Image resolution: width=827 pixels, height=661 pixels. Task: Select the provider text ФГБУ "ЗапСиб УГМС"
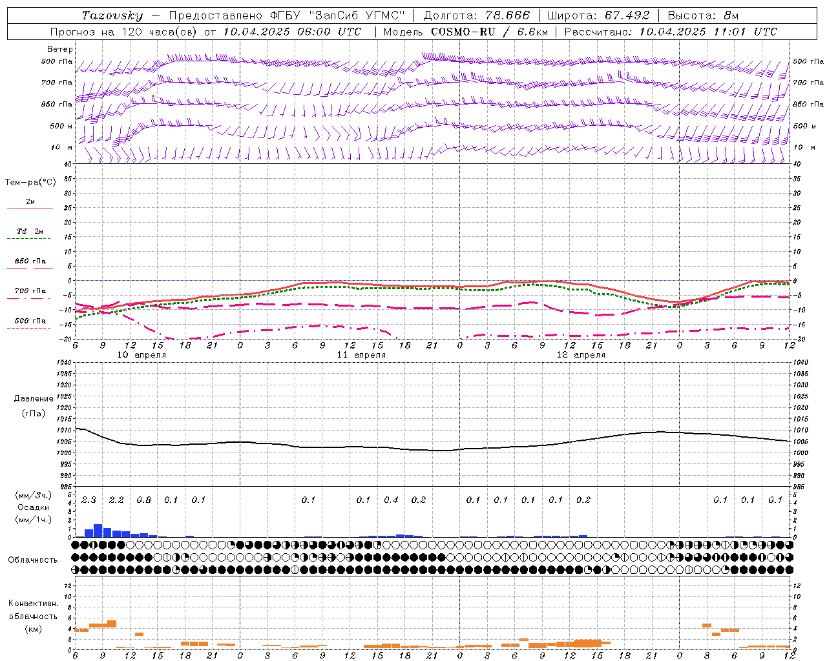point(339,15)
